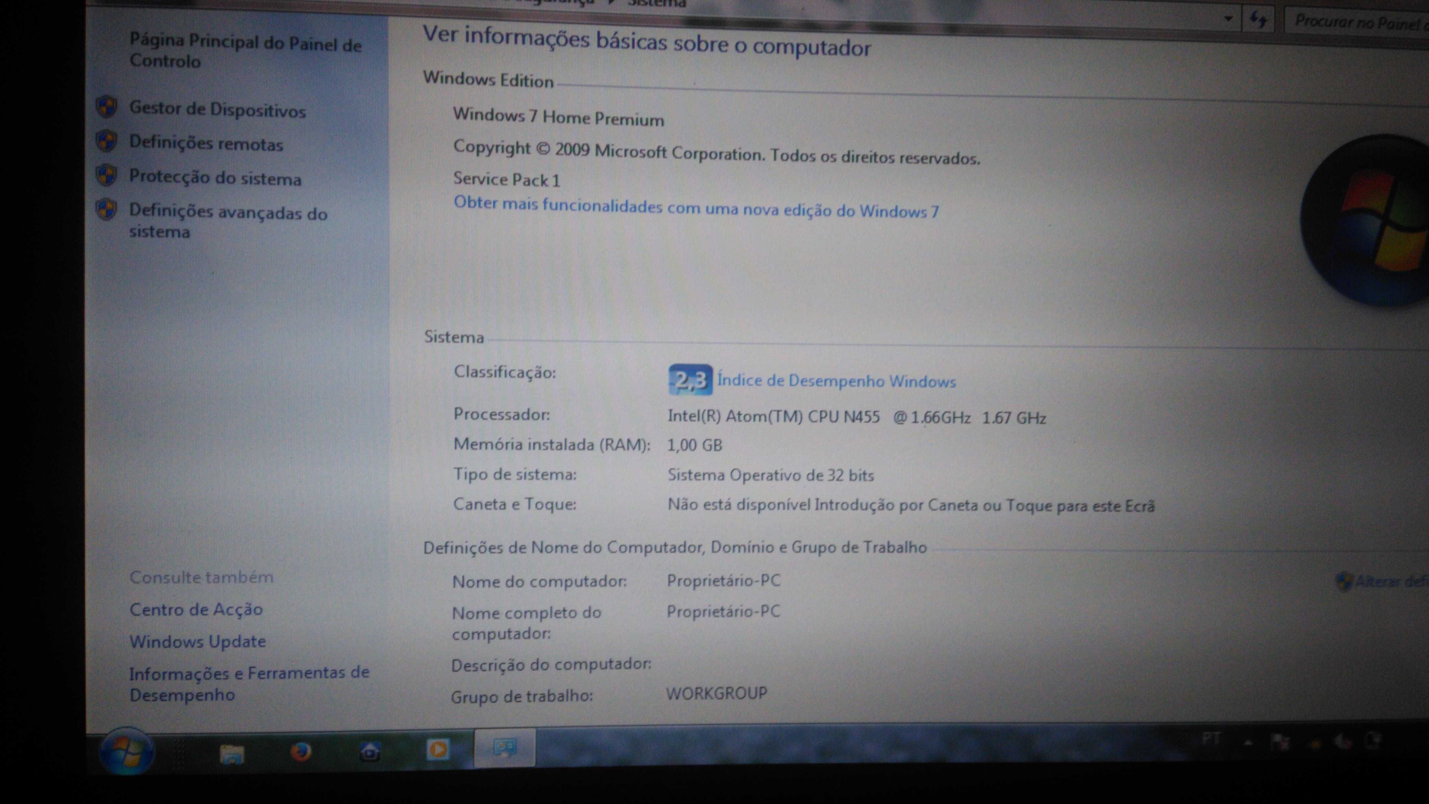The image size is (1429, 804).
Task: Show hidden system tray icons arrow
Action: [1248, 742]
